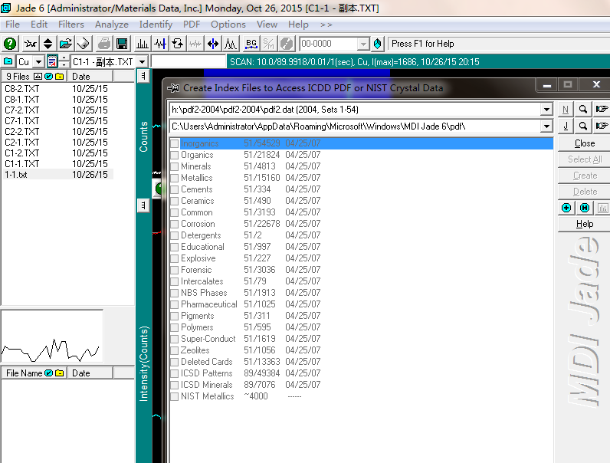
Task: Check the Organics checkbox
Action: (x=174, y=155)
